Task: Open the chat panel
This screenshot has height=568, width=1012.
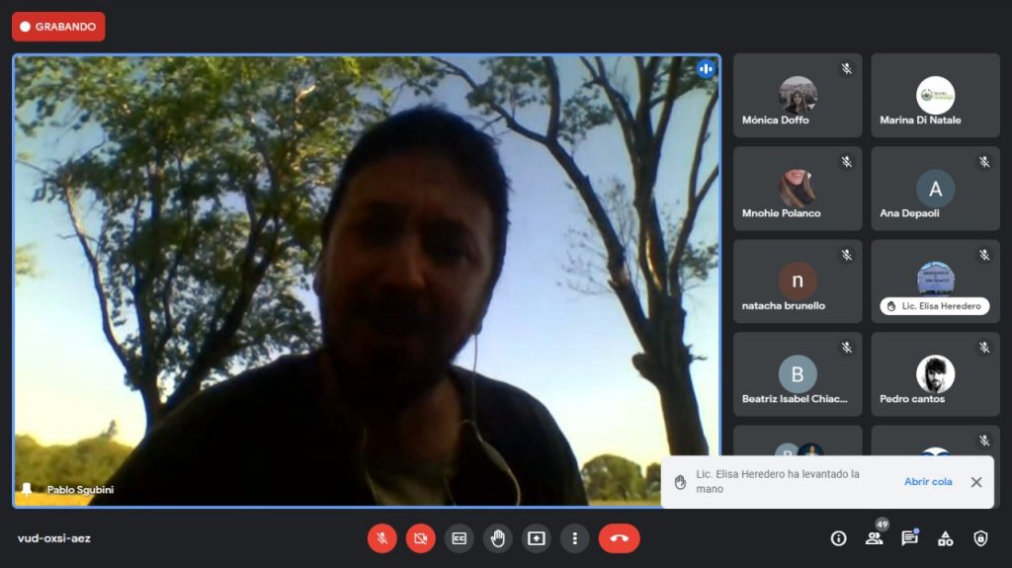Action: click(x=909, y=538)
